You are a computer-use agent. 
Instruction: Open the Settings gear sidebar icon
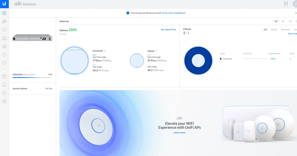click(x=4, y=101)
